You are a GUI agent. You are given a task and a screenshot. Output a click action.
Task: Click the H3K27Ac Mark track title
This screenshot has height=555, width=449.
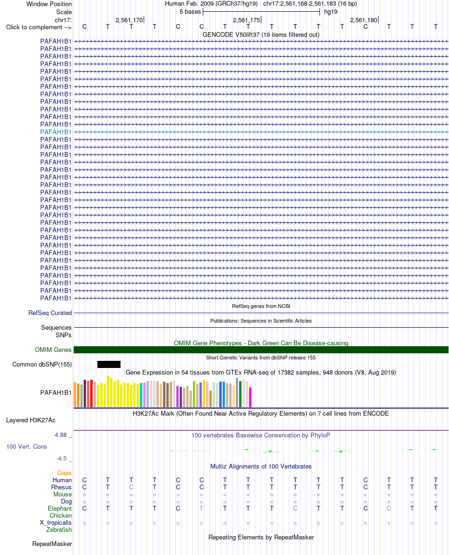261,413
